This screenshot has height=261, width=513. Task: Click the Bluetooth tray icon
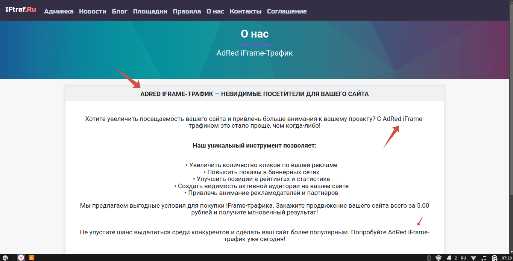[428, 258]
